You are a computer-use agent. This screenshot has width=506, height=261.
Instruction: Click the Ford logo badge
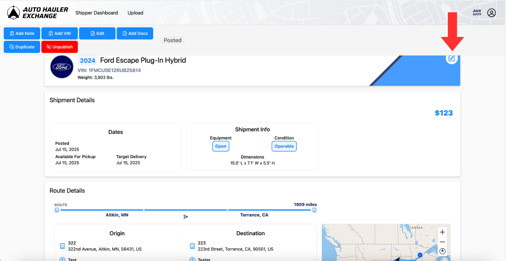62,67
